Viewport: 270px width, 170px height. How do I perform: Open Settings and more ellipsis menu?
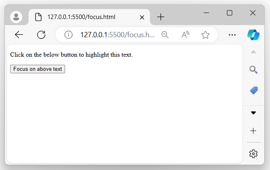coord(232,35)
